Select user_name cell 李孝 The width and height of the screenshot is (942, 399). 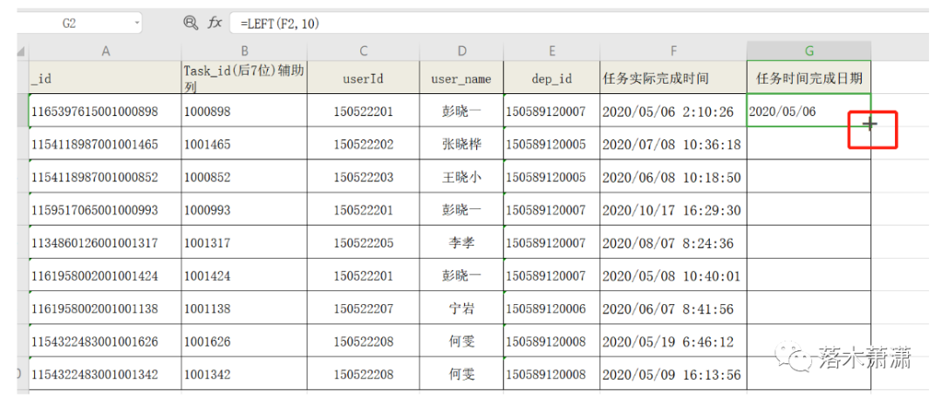461,242
